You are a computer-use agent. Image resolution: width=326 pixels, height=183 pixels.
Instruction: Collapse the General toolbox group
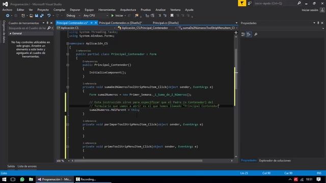click(x=10, y=34)
